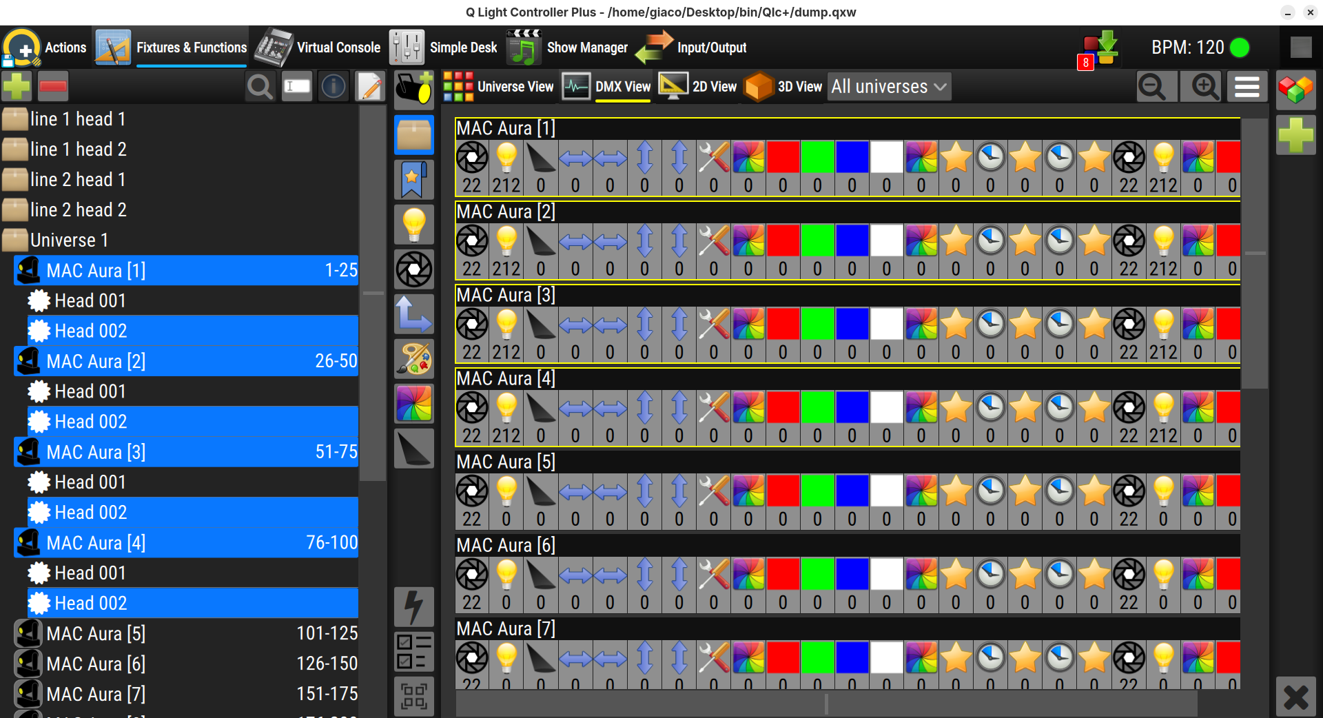The width and height of the screenshot is (1323, 718).
Task: Collapse MAC Aura [3] in fixture tree
Action: click(x=186, y=453)
